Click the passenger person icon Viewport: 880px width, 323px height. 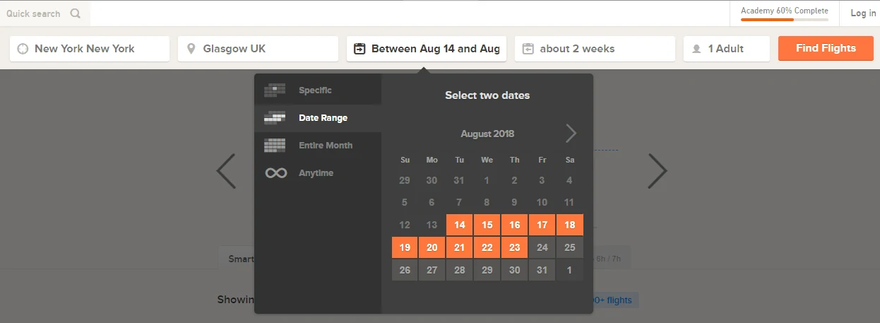click(x=696, y=49)
